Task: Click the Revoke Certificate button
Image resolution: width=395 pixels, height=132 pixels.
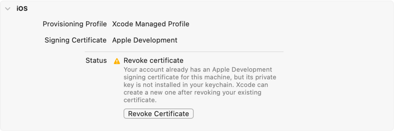Action: coord(158,114)
